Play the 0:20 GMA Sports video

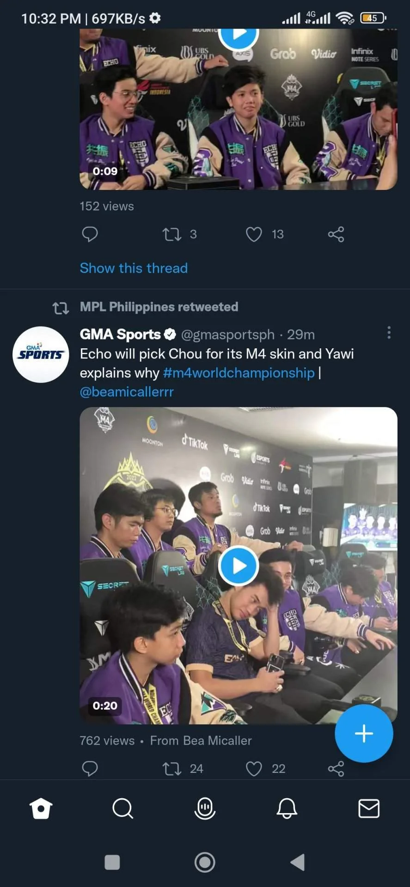click(238, 565)
